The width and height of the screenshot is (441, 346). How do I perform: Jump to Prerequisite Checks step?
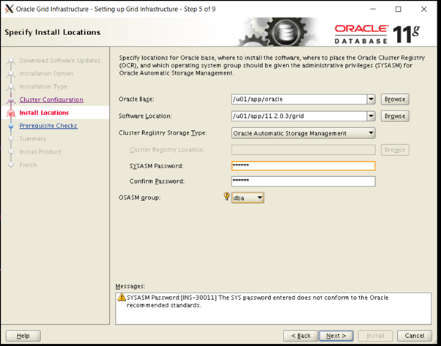tap(48, 126)
